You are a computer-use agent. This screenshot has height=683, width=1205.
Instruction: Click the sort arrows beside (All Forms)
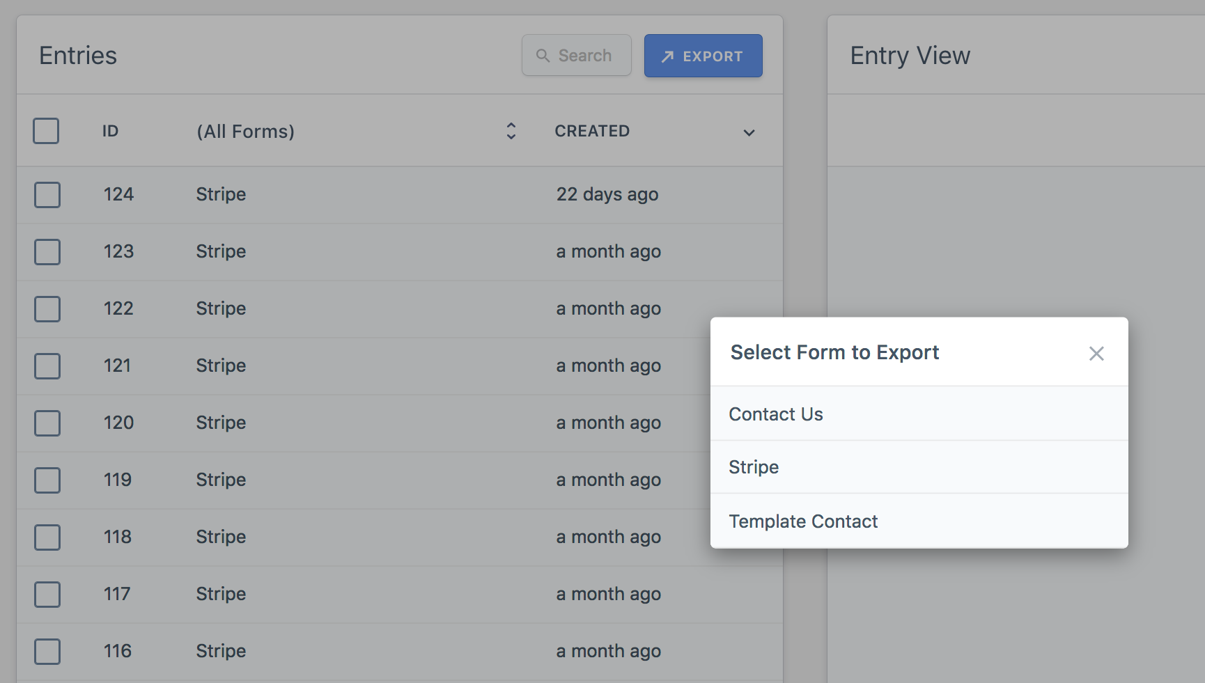(x=511, y=131)
